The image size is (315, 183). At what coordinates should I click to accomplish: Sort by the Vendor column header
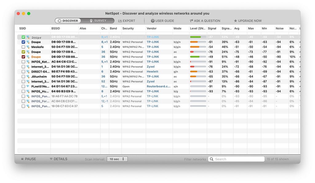(x=151, y=28)
